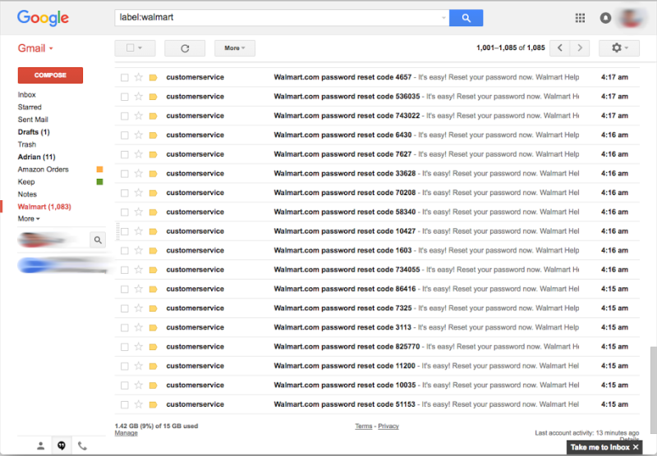Expand the More actions dropdown in toolbar
657x456 pixels.
235,48
